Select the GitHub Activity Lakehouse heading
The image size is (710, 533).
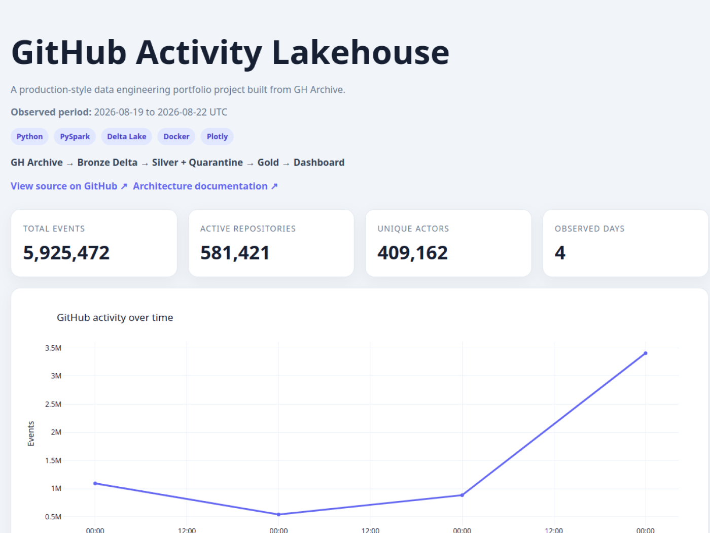pos(230,52)
